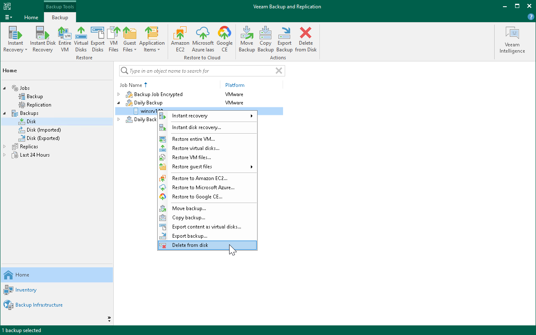Click Delete from Disk ribbon icon
Screen dimensions: 536x335
[x=306, y=39]
